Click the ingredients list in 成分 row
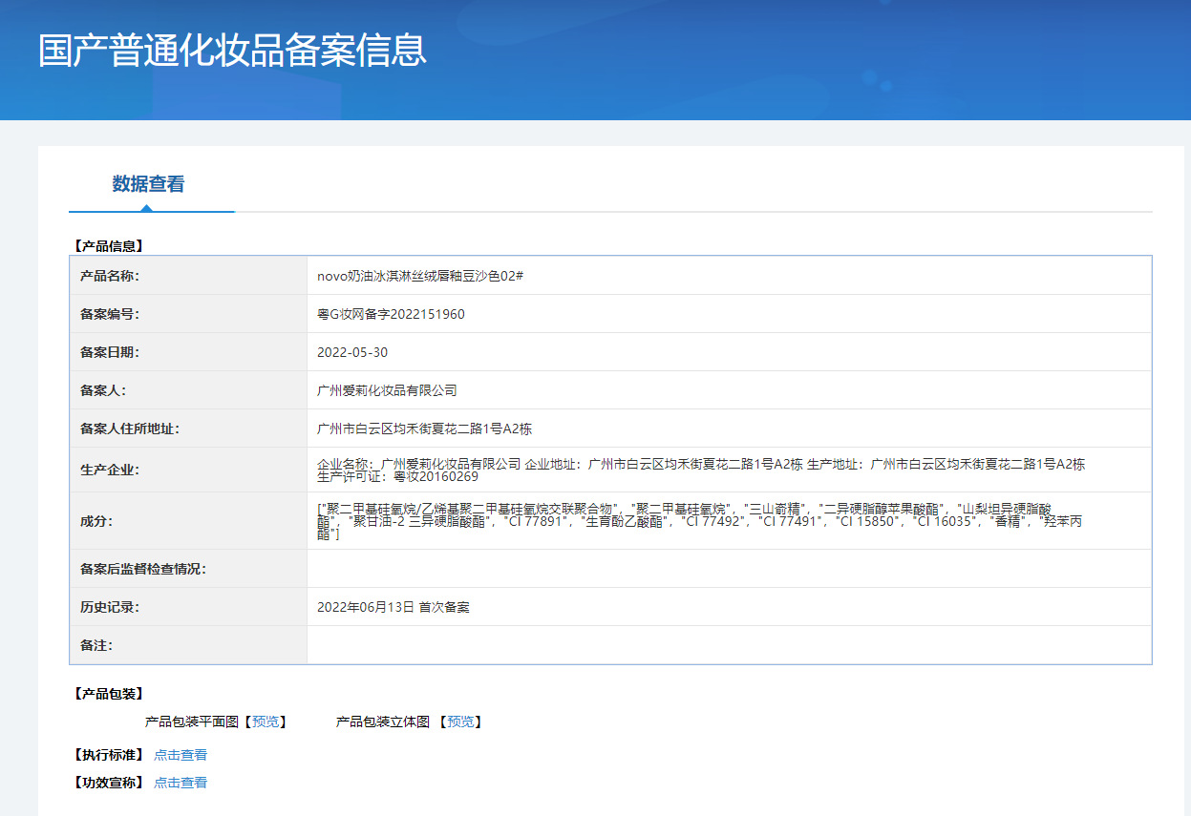1191x816 pixels. pyautogui.click(x=701, y=521)
